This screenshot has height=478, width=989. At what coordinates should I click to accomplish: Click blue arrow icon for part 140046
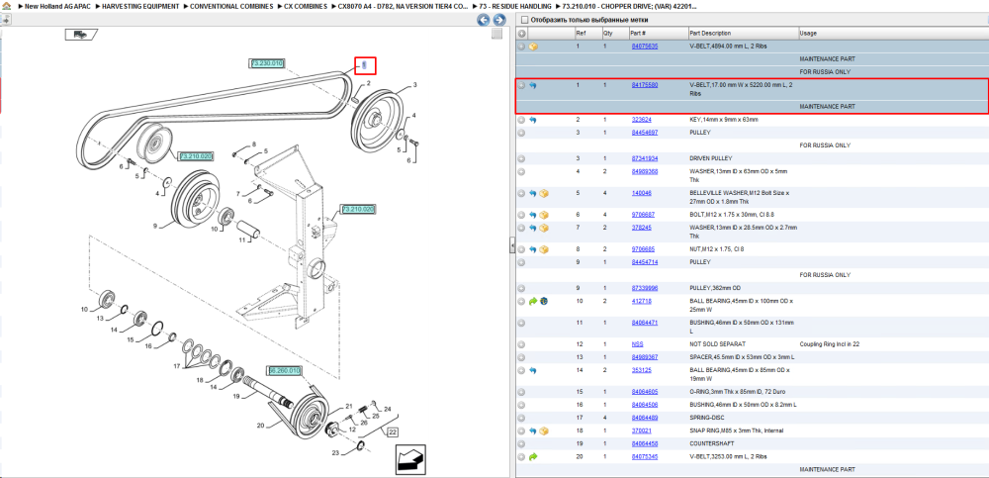[533, 193]
